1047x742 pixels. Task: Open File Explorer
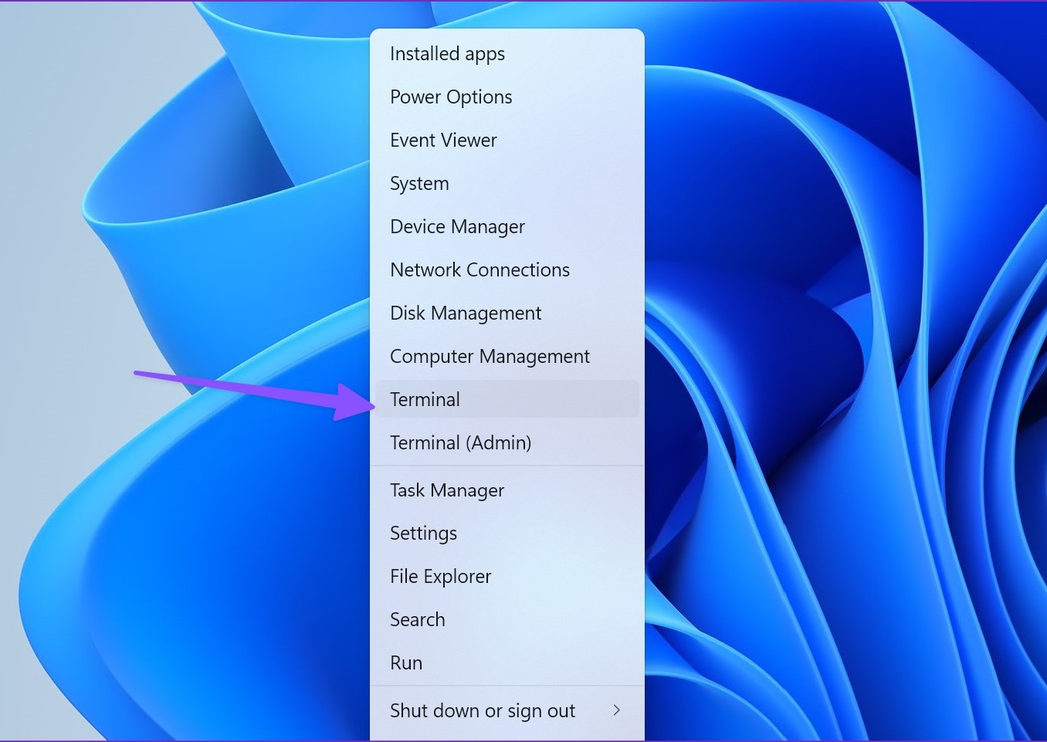pyautogui.click(x=440, y=576)
